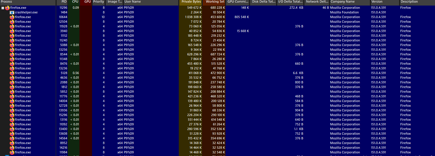435x156 pixels.
Task: Click I/O delta value 6.6 KB
Action: (x=298, y=73)
